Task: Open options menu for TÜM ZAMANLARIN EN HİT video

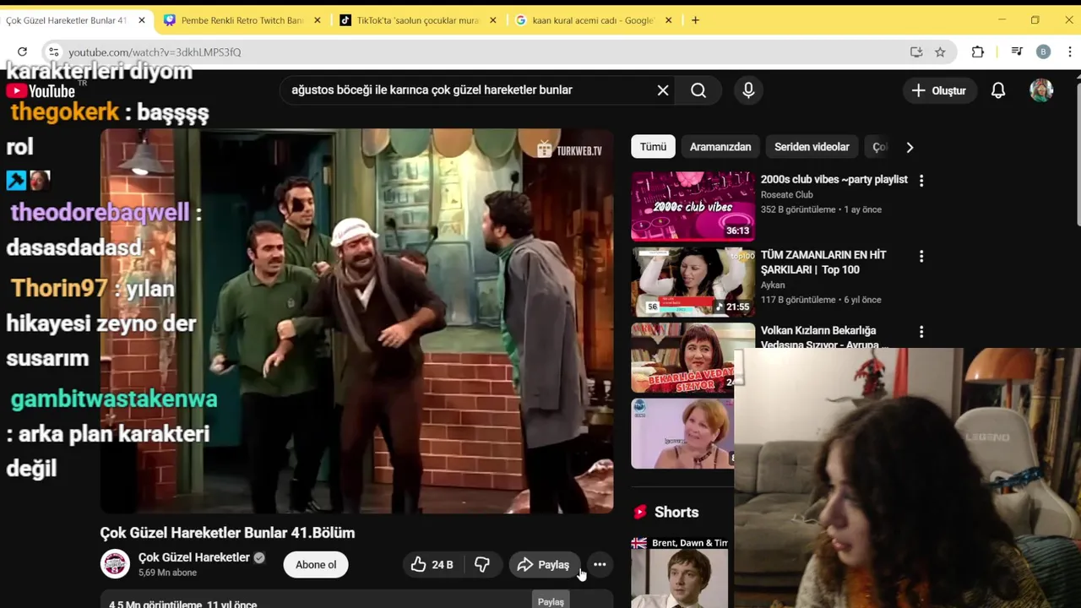Action: pos(921,256)
